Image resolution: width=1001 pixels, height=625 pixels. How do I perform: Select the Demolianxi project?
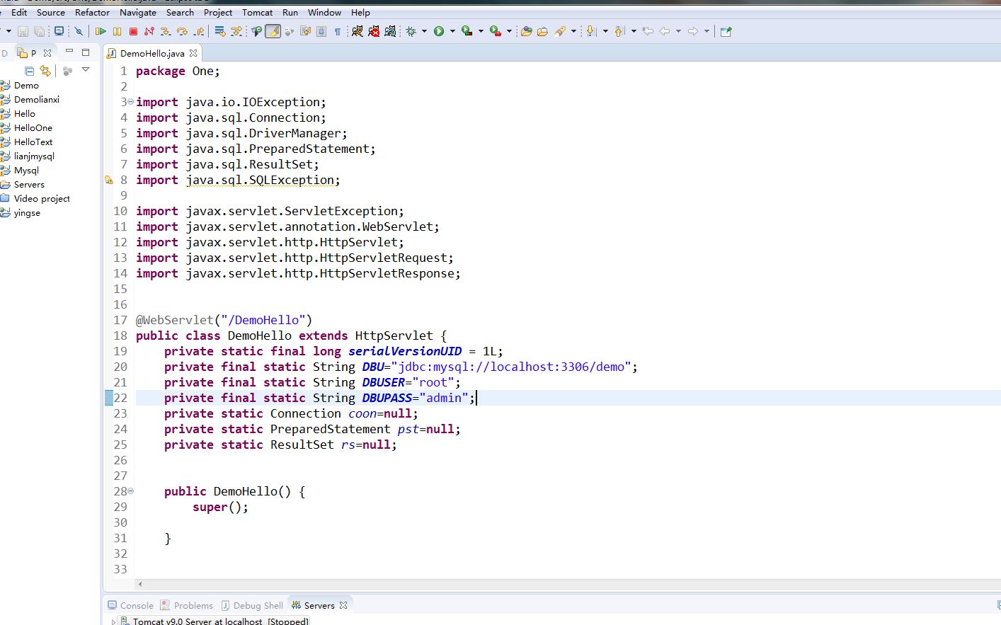tap(37, 99)
